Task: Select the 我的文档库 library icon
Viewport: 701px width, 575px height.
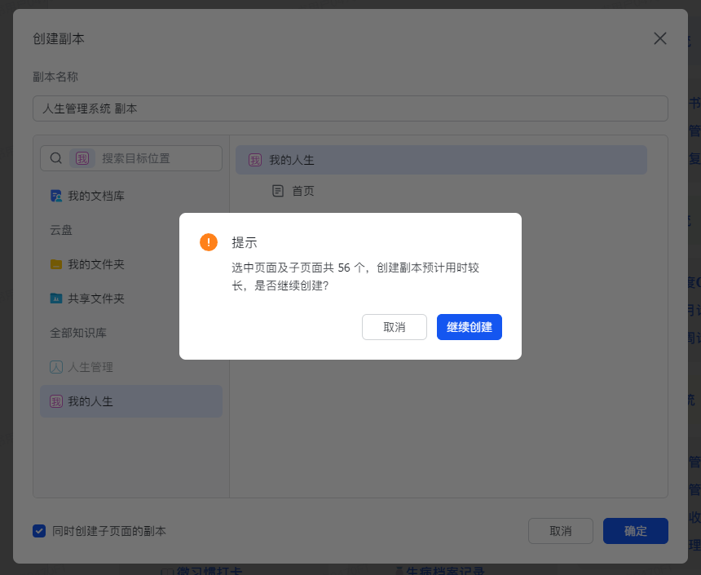Action: [x=56, y=196]
